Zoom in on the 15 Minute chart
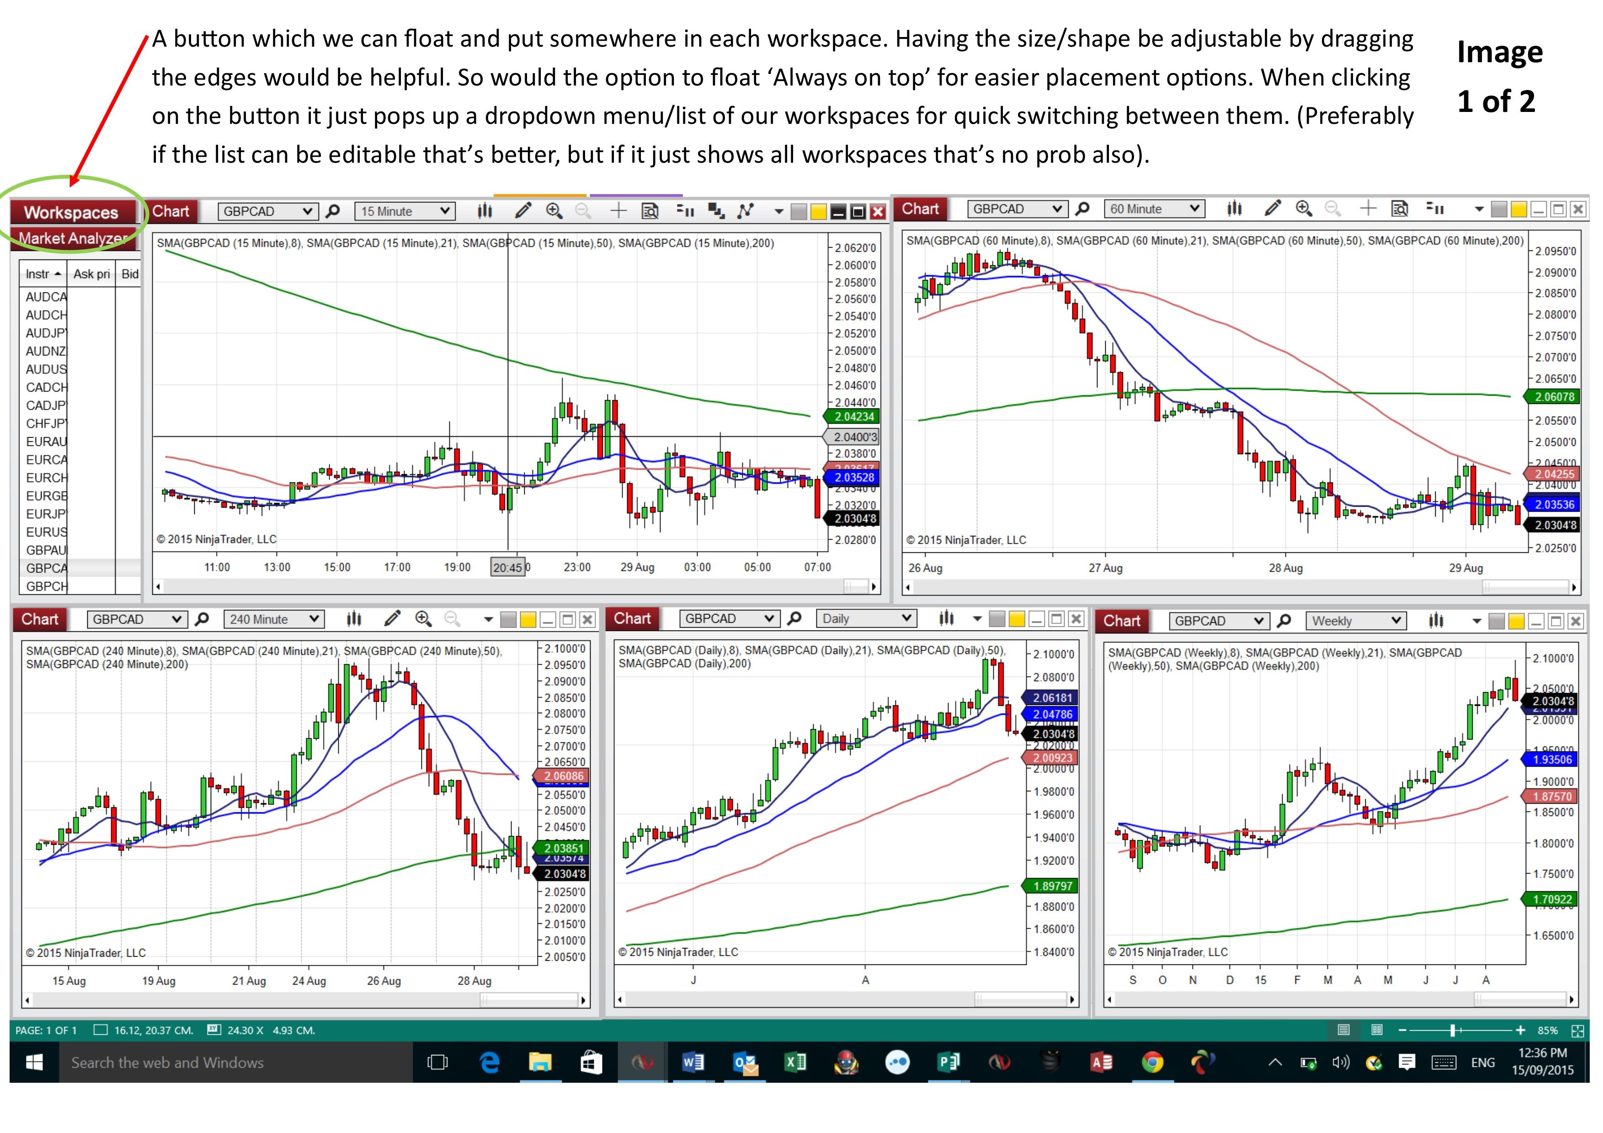This screenshot has width=1603, height=1133. point(554,211)
